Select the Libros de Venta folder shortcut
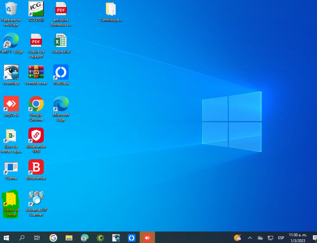317x243 pixels. tap(11, 204)
